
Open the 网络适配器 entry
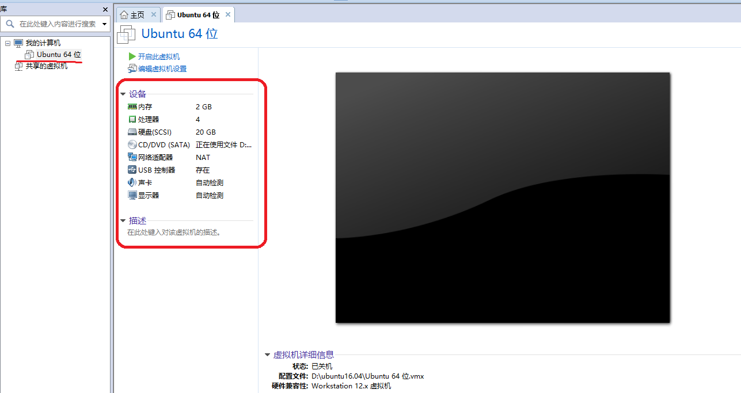[155, 158]
